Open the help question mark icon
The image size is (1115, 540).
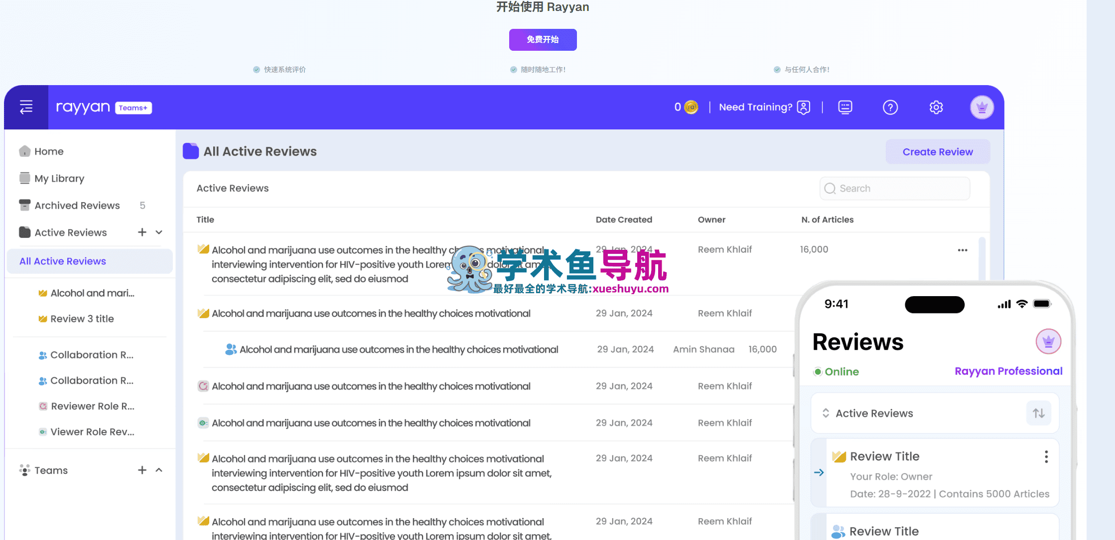pos(890,107)
